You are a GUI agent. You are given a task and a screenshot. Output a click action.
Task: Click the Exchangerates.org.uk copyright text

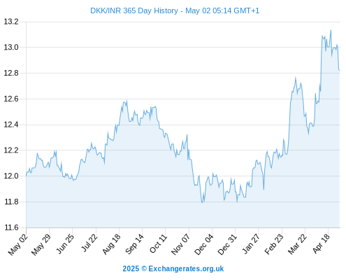[x=173, y=269]
